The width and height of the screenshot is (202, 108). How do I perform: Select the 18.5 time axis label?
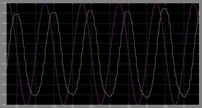[x=91, y=107]
